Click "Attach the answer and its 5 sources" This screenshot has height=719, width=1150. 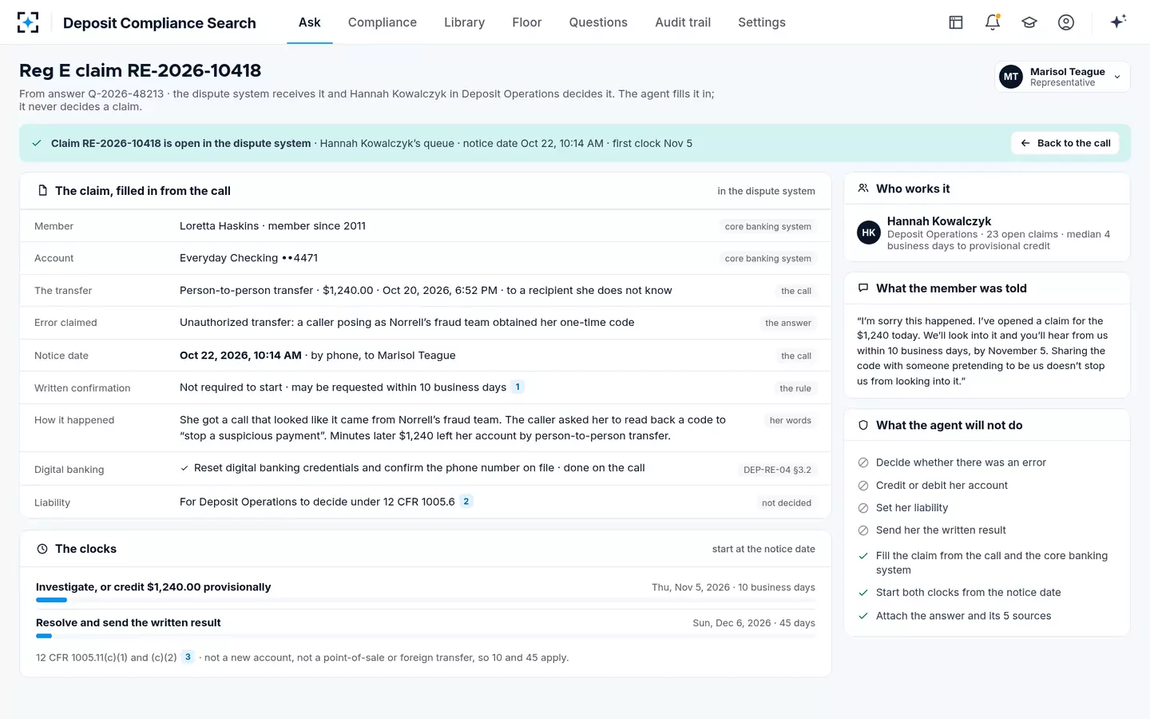(x=963, y=616)
